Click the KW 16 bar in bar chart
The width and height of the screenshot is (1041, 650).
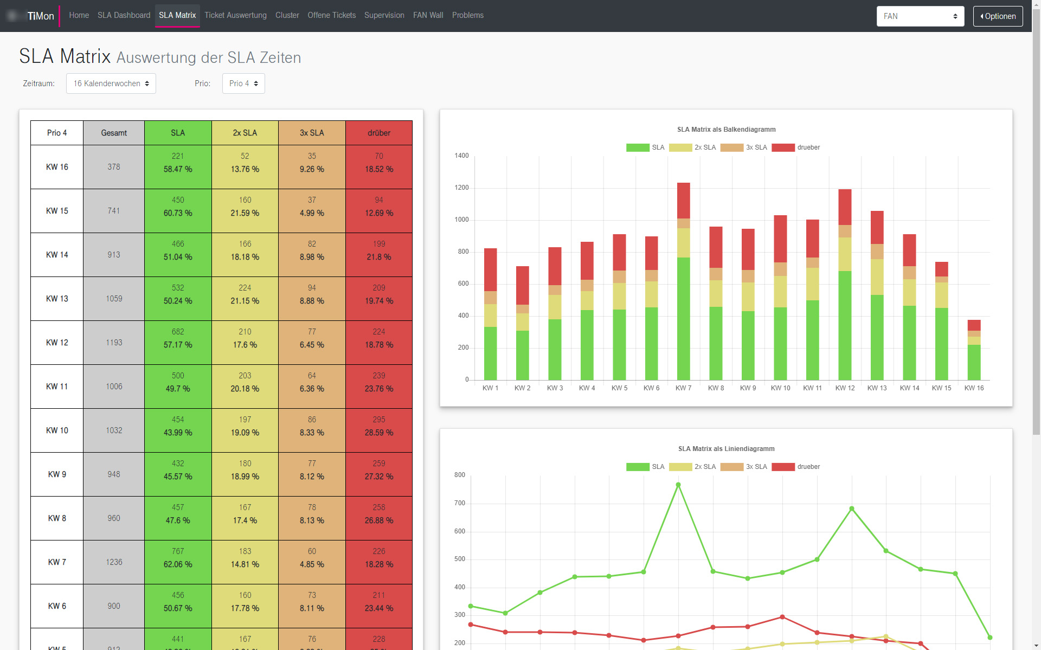coord(974,350)
